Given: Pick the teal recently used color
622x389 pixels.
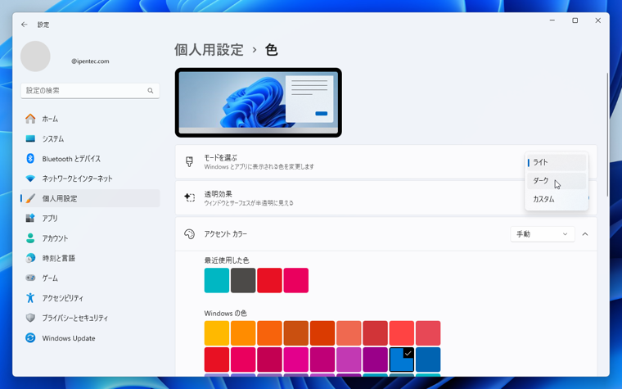Looking at the screenshot, I should (217, 280).
